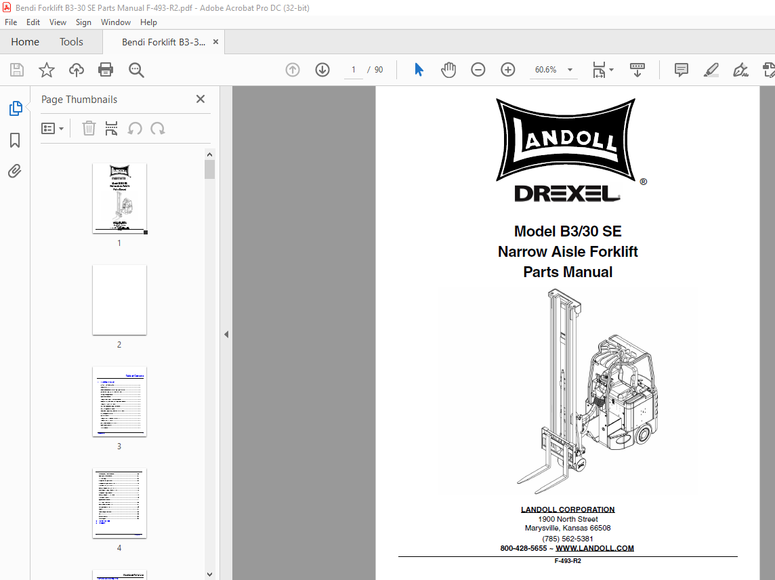Image resolution: width=775 pixels, height=580 pixels.
Task: Click the (785) 562-5381 phone number
Action: tap(568, 539)
